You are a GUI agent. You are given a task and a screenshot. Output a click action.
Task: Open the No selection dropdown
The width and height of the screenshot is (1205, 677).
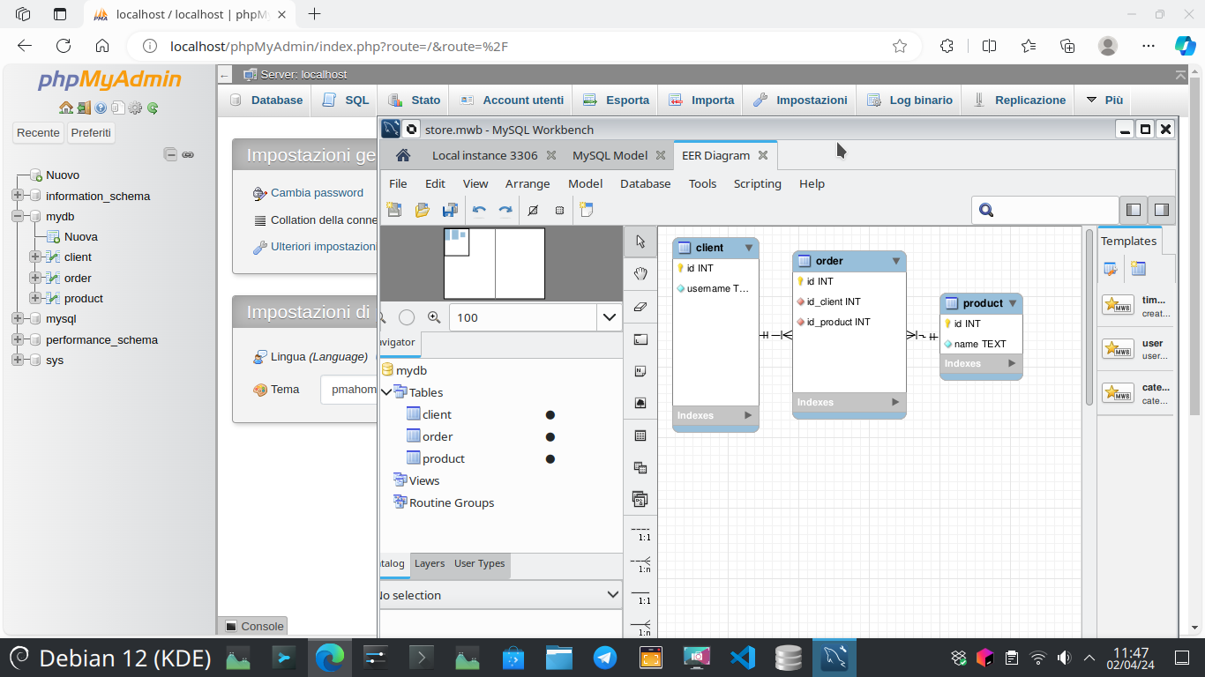point(500,595)
